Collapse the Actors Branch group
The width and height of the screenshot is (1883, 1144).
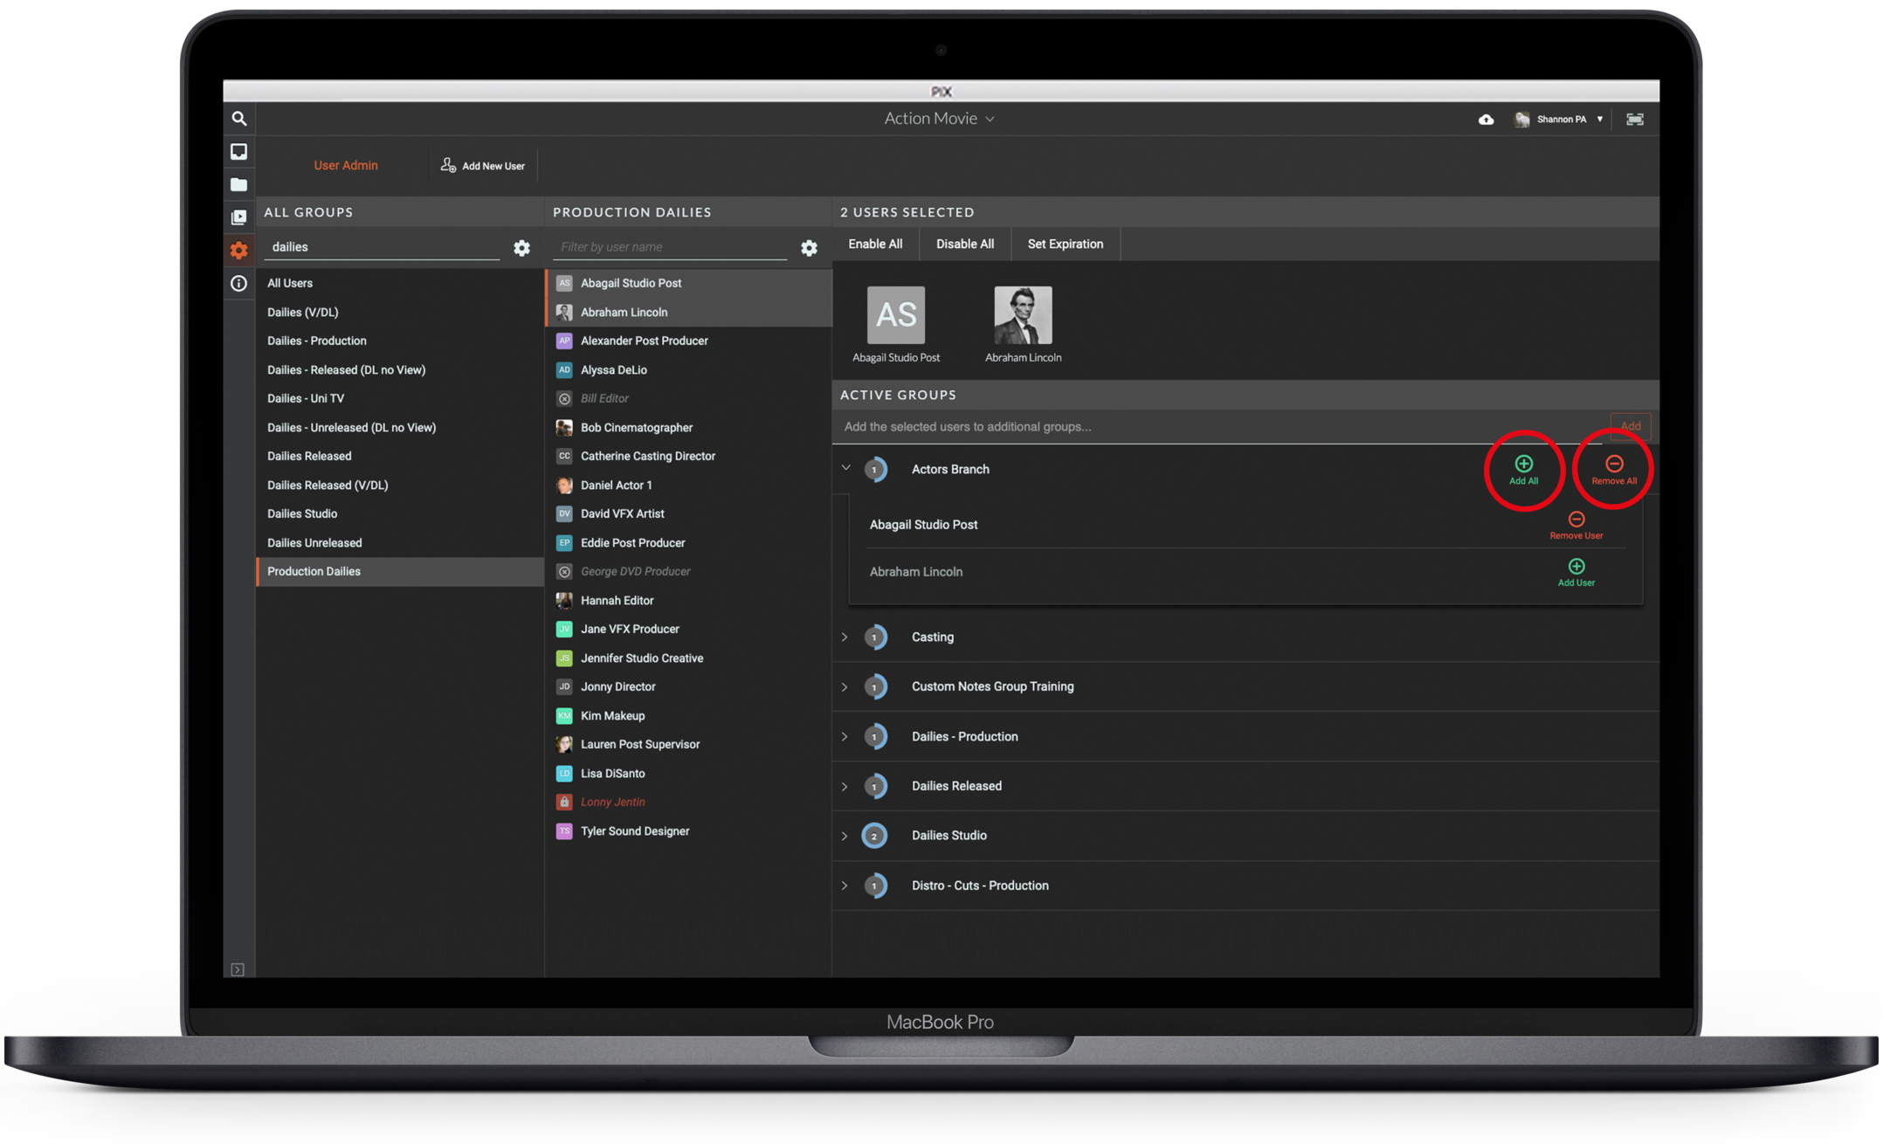pyautogui.click(x=845, y=468)
